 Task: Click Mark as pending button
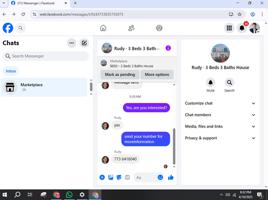coord(120,75)
